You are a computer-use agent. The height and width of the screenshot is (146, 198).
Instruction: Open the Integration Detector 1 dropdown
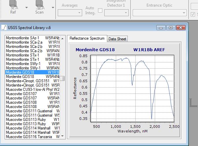116,13
